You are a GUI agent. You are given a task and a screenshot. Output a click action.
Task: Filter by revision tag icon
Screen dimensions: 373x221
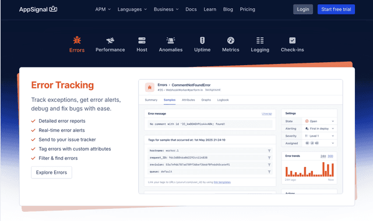[269, 165]
